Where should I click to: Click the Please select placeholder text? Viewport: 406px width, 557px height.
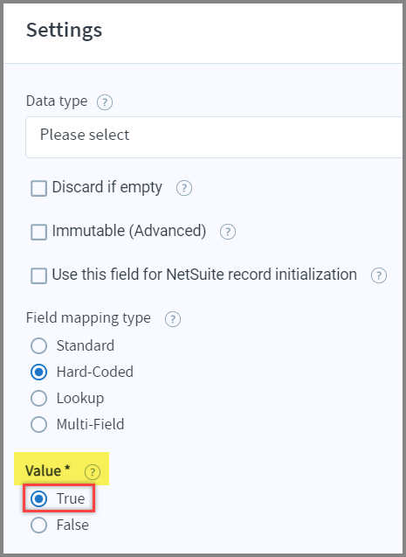pyautogui.click(x=85, y=135)
